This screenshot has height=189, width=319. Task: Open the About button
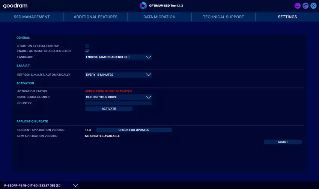click(x=283, y=142)
